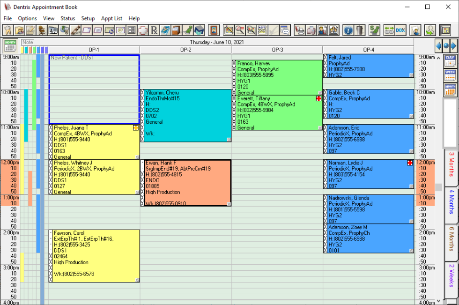Click the Prescriptions Rx toolbar icon
The height and width of the screenshot is (305, 459).
click(x=154, y=30)
